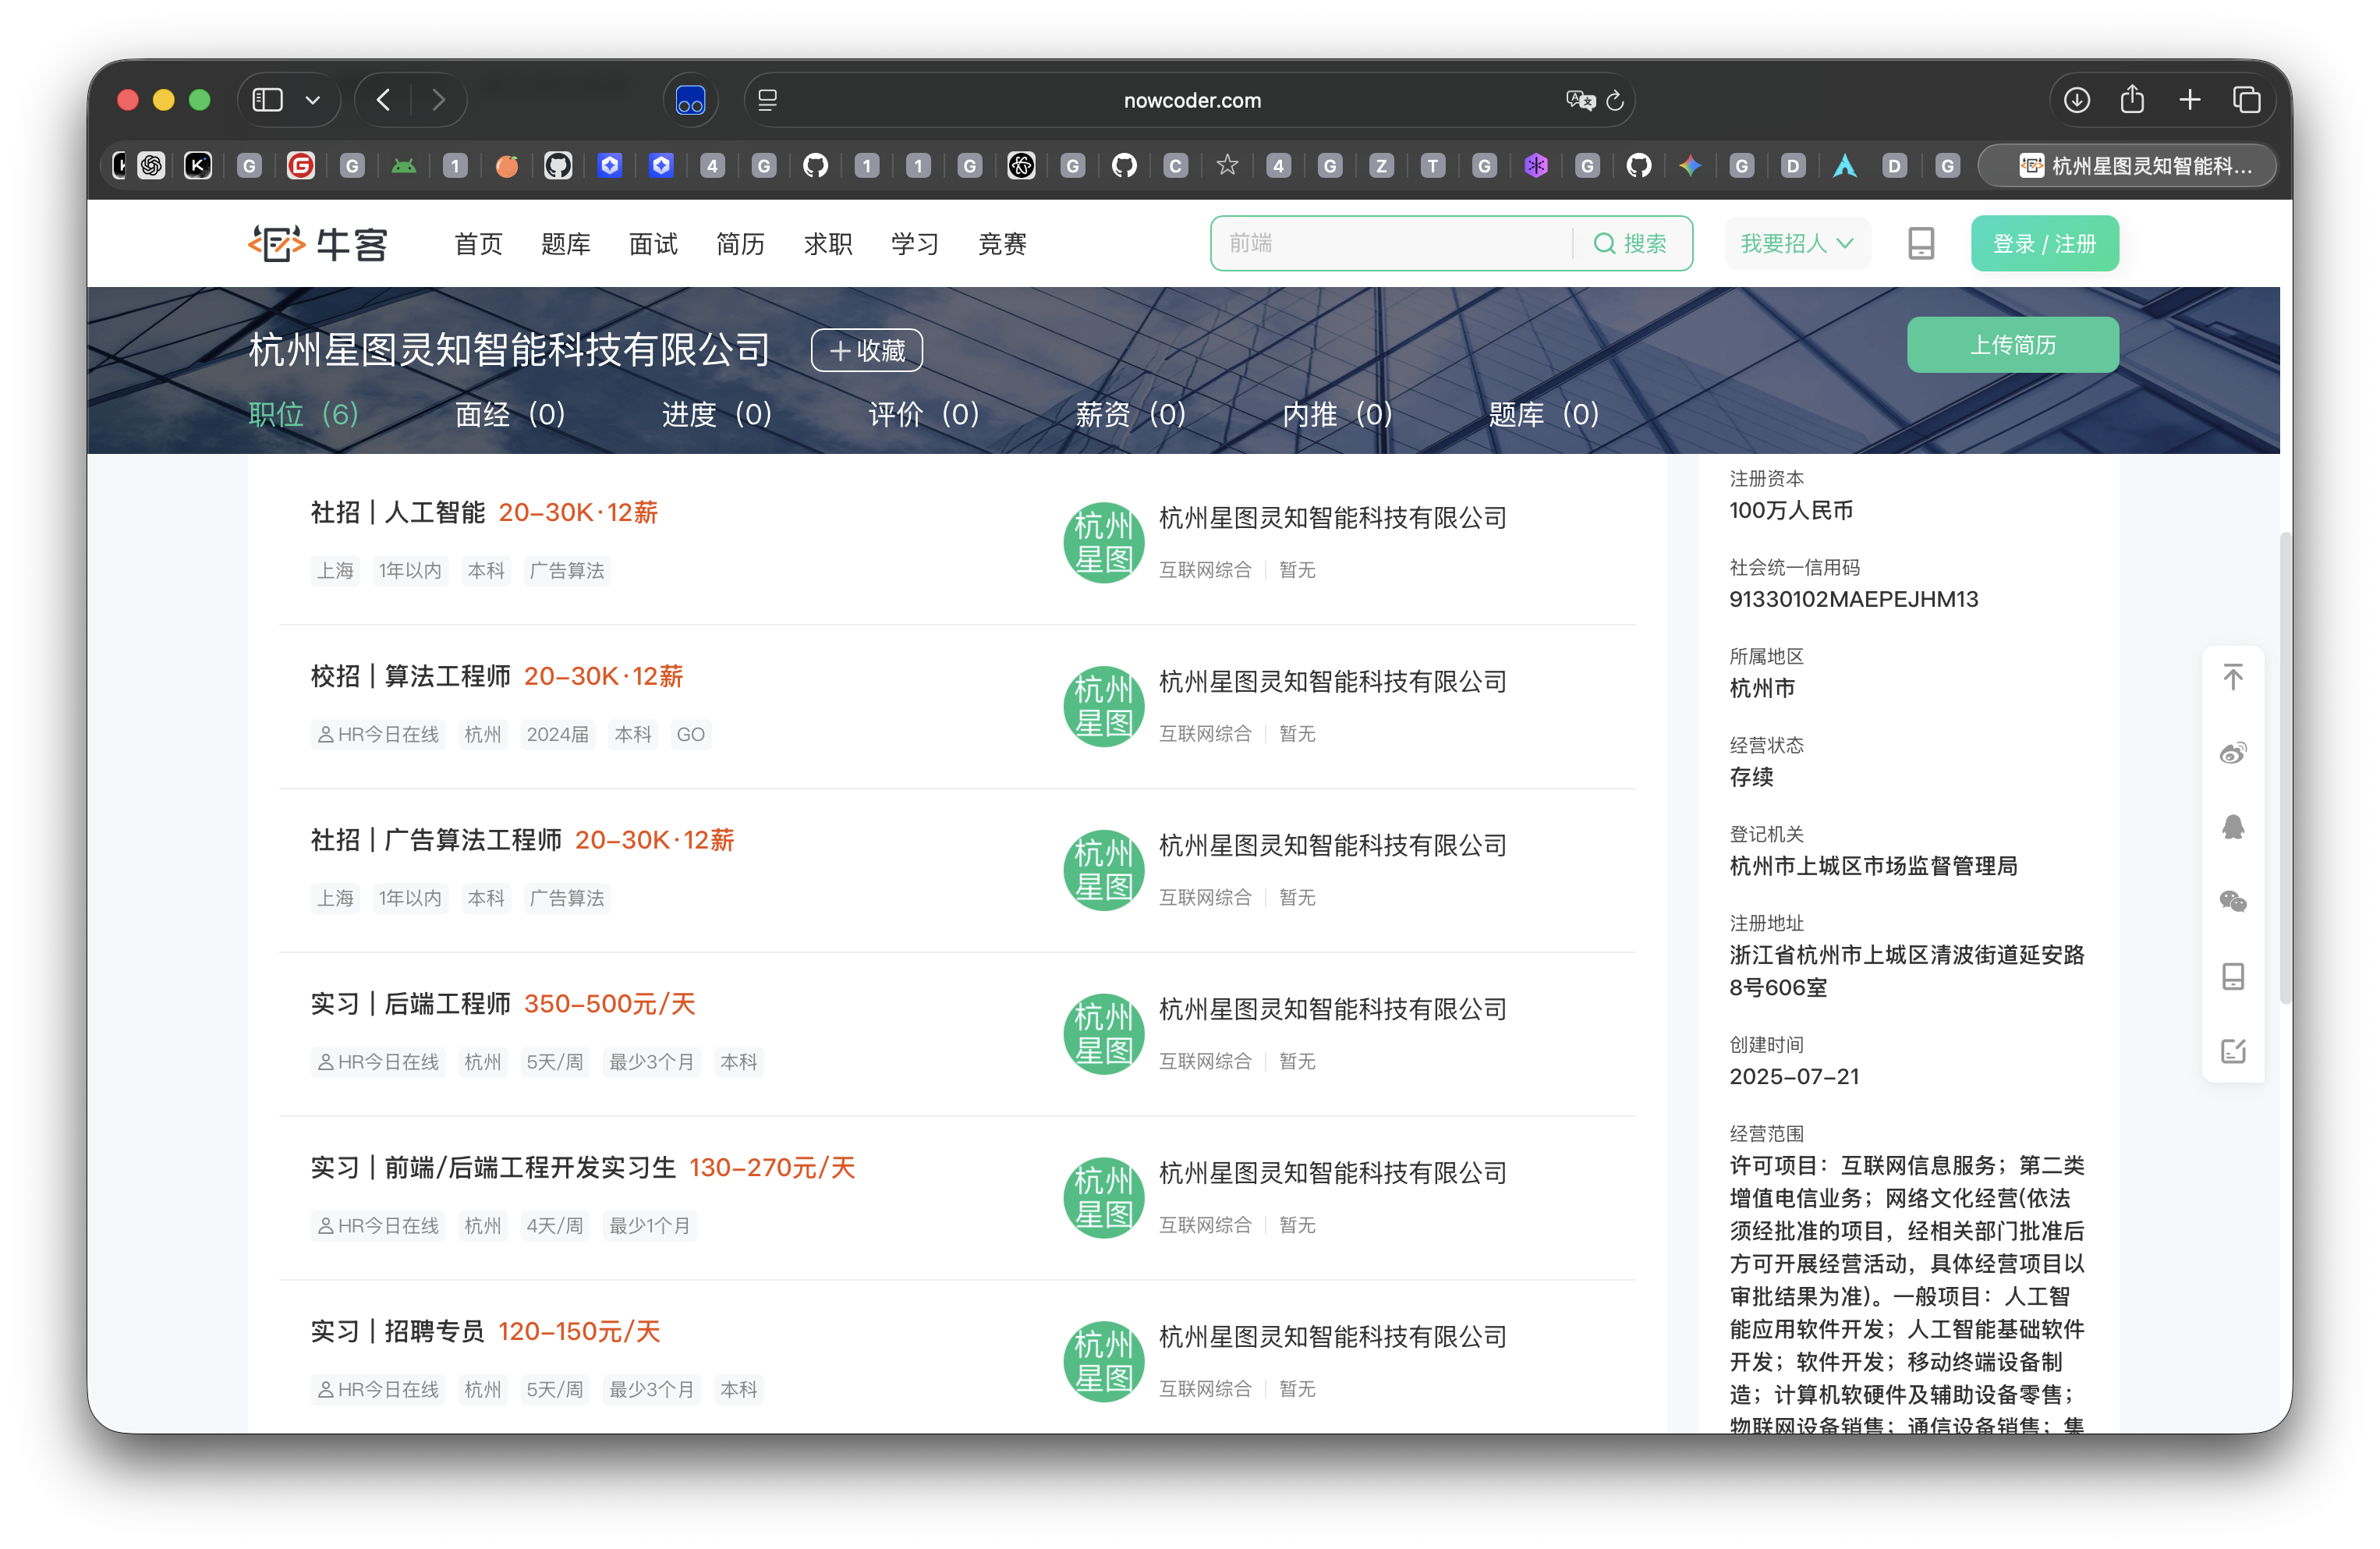Image resolution: width=2380 pixels, height=1549 pixels.
Task: Expand the 我要招人 dropdown
Action: [1796, 243]
